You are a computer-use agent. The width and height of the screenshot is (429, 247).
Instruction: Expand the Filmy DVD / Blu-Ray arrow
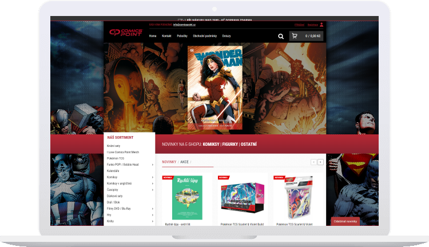click(x=152, y=209)
